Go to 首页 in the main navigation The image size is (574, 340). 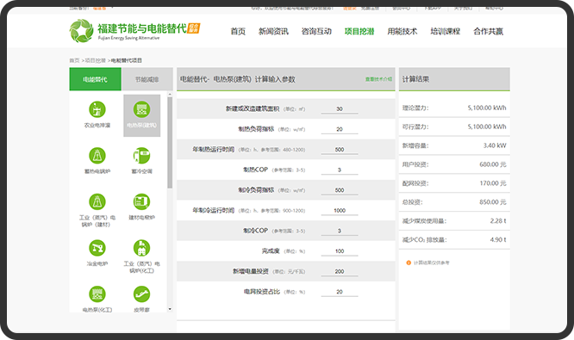tap(238, 32)
